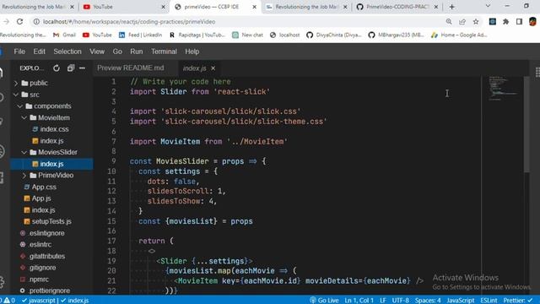540x304 pixels.
Task: Open the Terminal menu
Action: (164, 52)
